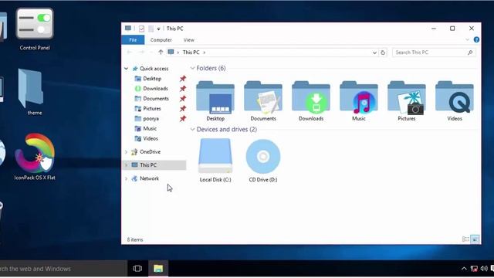Click the Back navigation arrow
This screenshot has width=494, height=278.
click(x=129, y=53)
